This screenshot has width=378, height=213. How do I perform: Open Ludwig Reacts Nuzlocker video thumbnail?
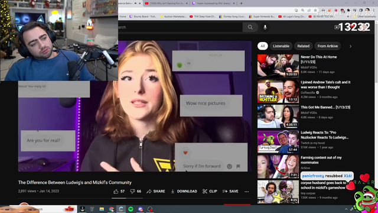coord(278,141)
